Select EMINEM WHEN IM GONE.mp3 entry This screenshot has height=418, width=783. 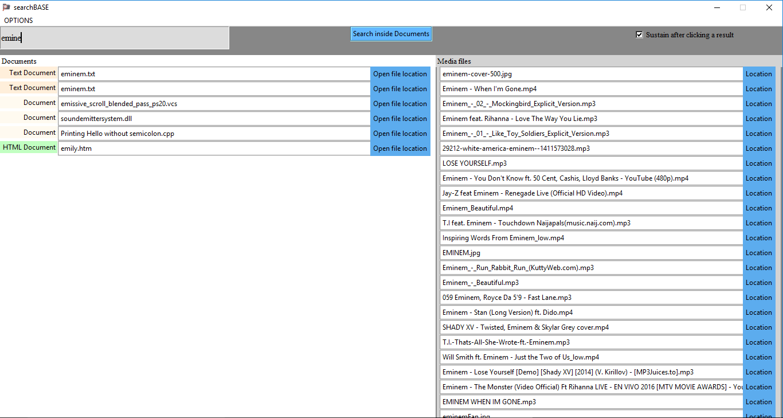click(x=592, y=402)
